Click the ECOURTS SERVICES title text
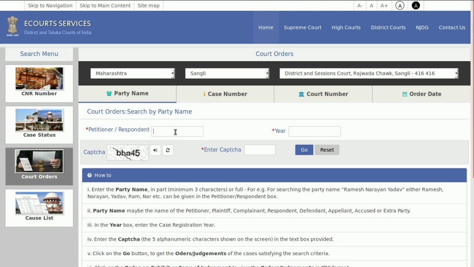This screenshot has height=267, width=474. click(x=57, y=23)
